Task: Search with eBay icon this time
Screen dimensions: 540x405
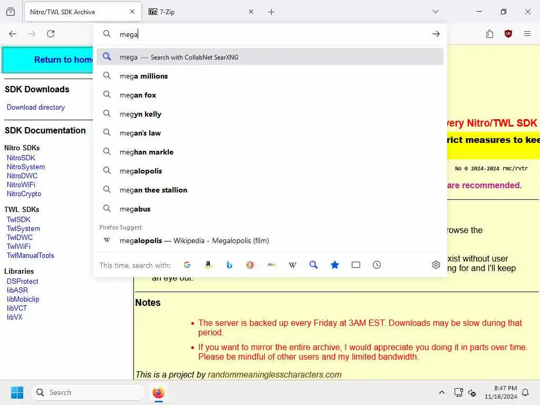Action: [272, 265]
